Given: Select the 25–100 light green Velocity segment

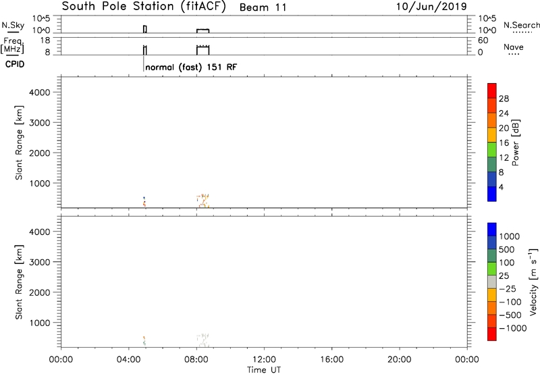Looking at the screenshot, I should pyautogui.click(x=492, y=269).
